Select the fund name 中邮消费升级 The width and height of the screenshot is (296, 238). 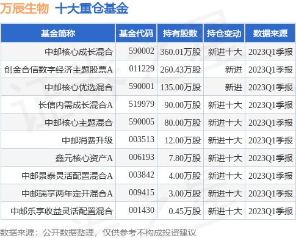87,140
